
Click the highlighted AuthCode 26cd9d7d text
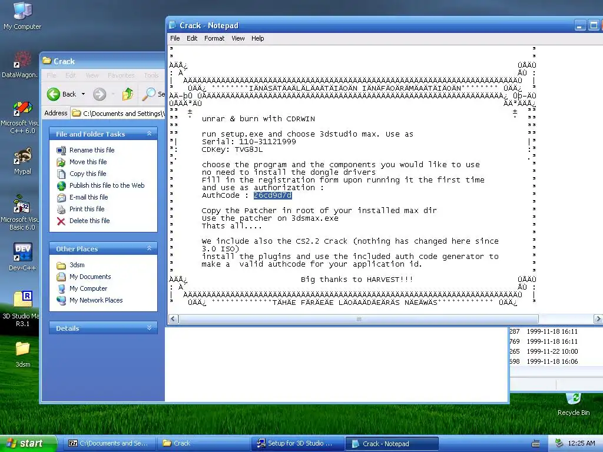[273, 195]
